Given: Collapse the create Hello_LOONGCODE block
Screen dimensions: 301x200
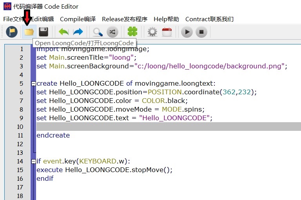Looking at the screenshot, I should 33,84.
